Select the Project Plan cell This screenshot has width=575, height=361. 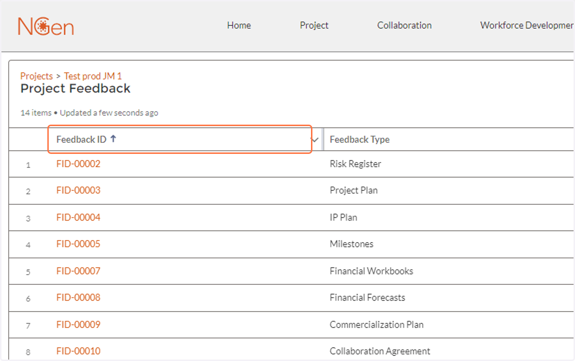click(x=354, y=190)
